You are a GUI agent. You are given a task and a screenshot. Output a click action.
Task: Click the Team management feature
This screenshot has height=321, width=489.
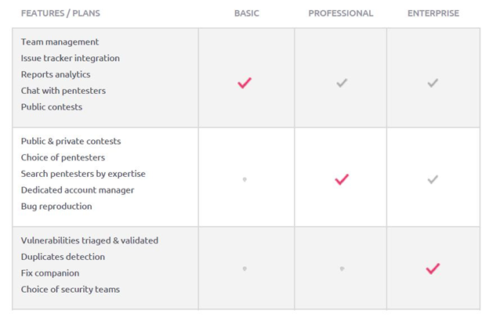[x=60, y=41]
